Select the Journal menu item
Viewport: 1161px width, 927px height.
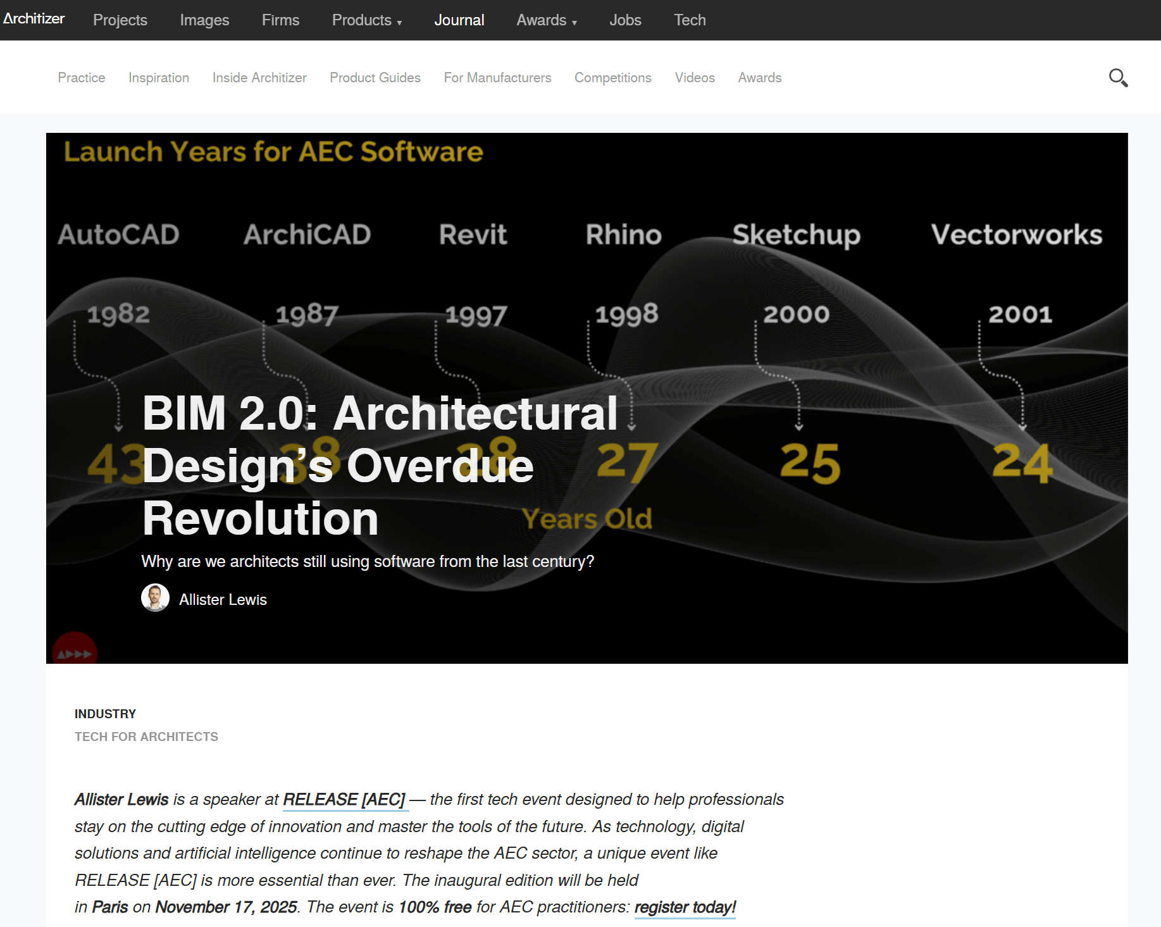tap(459, 20)
